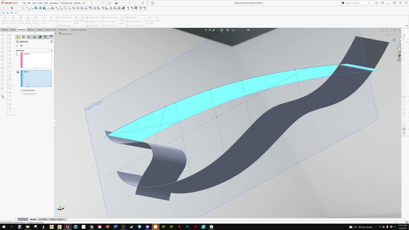409x230 pixels.
Task: Open Chrome from the taskbar
Action: (91, 227)
